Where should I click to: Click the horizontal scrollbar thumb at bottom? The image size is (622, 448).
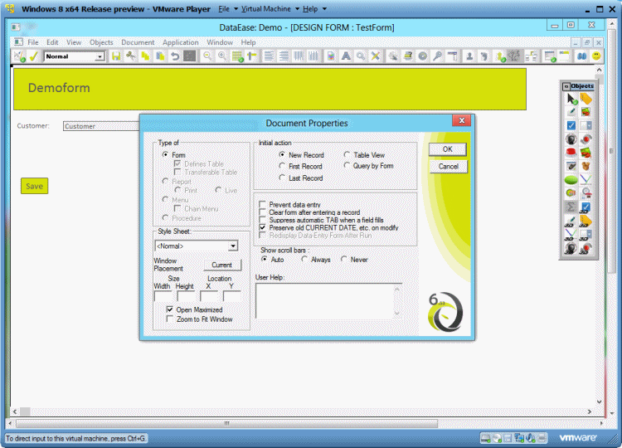[226, 423]
